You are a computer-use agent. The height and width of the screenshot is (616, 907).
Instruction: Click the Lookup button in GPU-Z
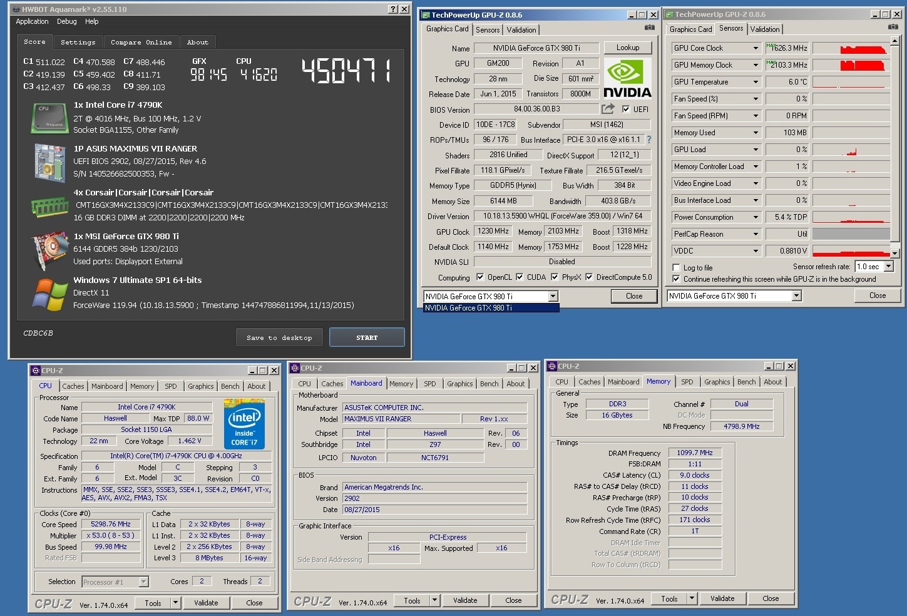click(x=628, y=48)
